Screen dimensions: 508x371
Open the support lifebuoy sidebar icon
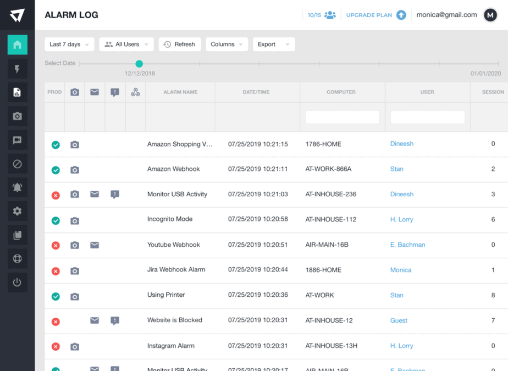coord(17,258)
